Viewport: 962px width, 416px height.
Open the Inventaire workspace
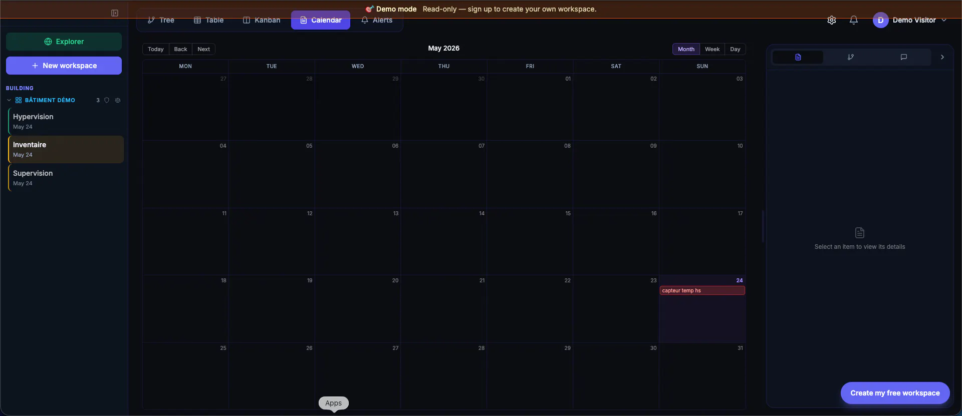(66, 149)
